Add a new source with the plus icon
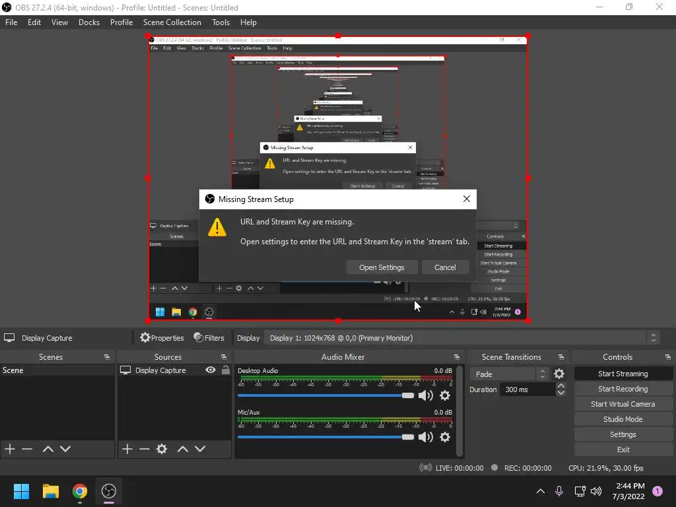 tap(127, 449)
